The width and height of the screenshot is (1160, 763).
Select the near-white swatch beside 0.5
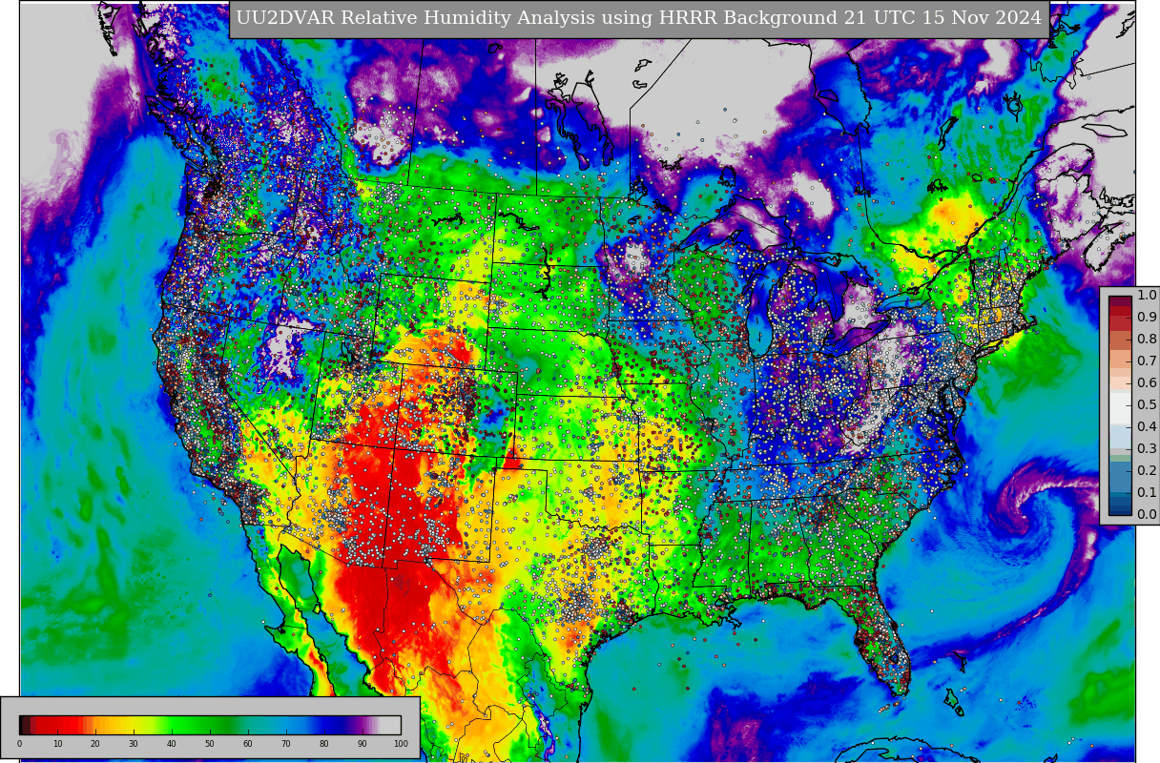tap(1120, 408)
